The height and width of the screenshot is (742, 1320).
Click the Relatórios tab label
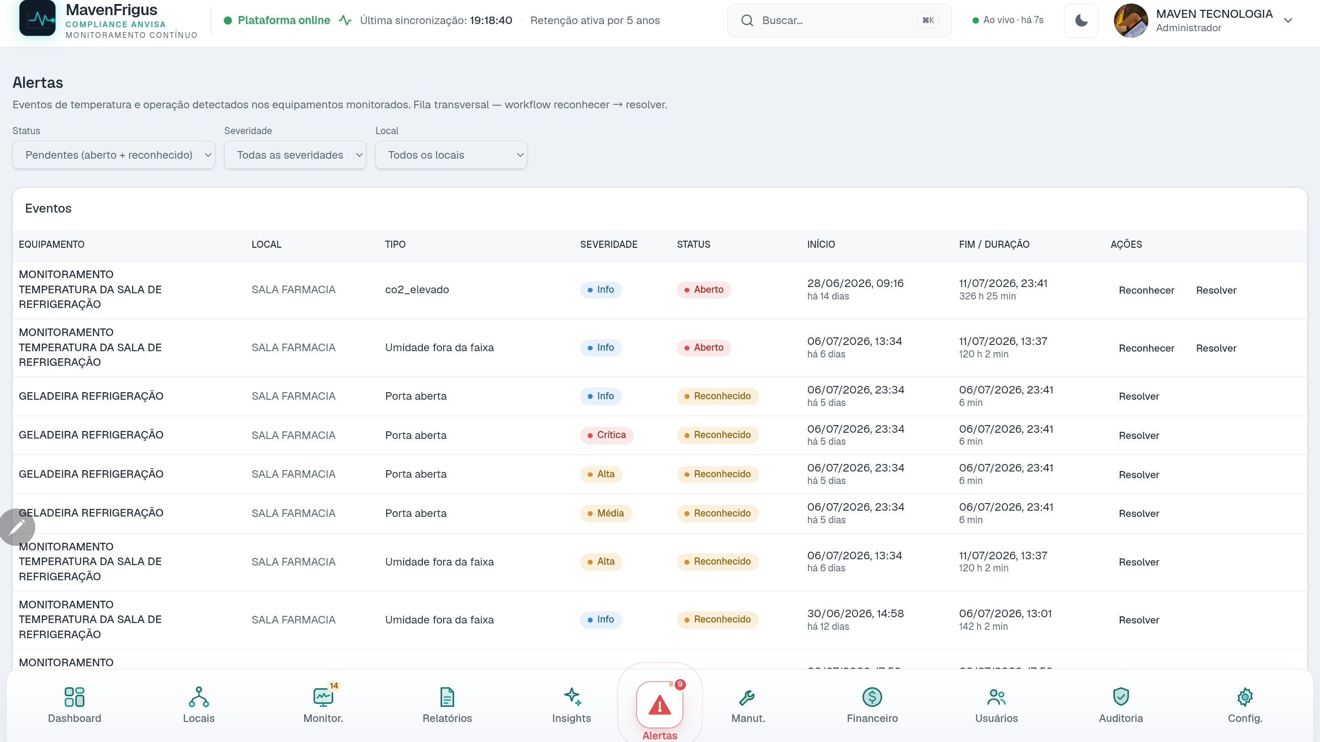(x=447, y=718)
